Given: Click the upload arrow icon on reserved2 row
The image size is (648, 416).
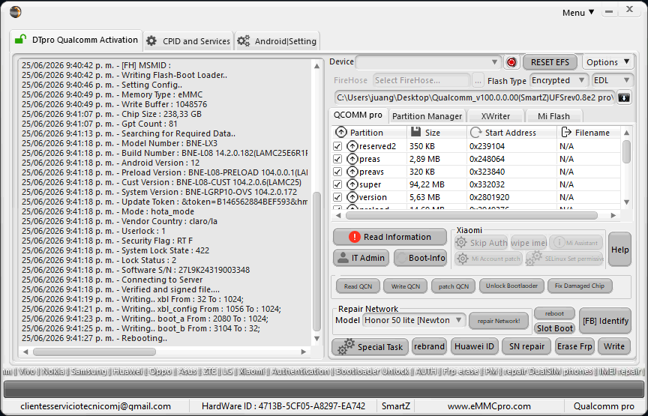Looking at the screenshot, I should (x=352, y=146).
